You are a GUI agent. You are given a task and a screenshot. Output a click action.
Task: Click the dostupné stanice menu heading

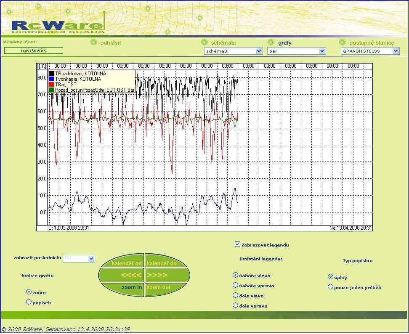click(x=372, y=43)
